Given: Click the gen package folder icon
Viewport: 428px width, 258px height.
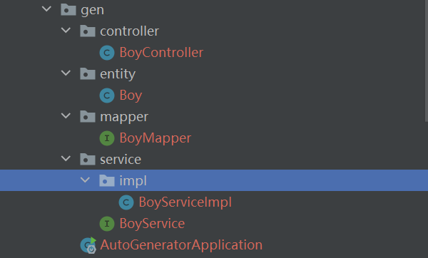Looking at the screenshot, I should [x=68, y=10].
